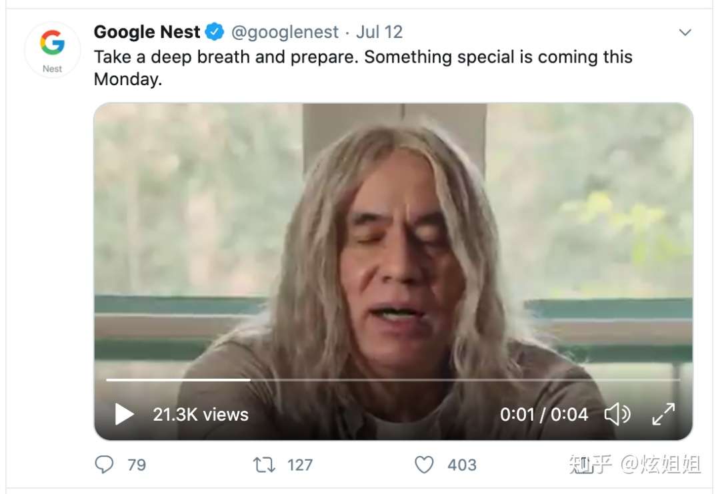Open the Google Nest display name

147,32
